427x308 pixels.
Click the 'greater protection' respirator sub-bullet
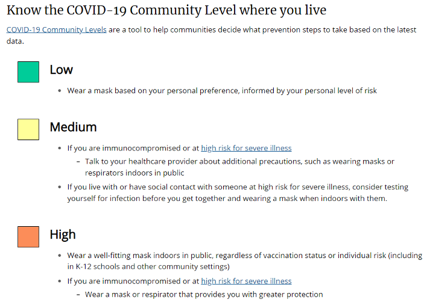[204, 294]
